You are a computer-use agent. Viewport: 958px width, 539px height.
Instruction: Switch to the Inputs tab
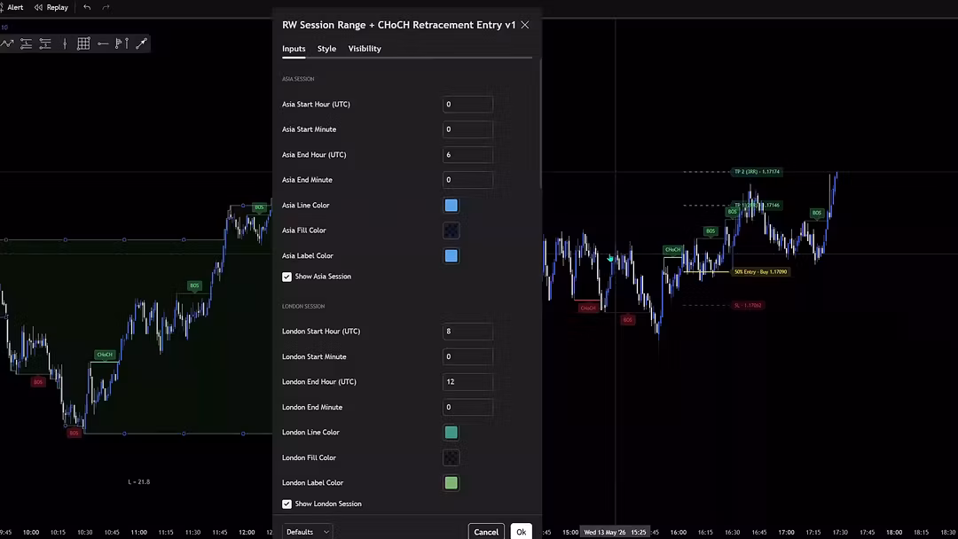pos(294,49)
